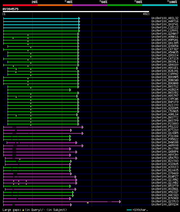The image size is (180, 212).
Task: Click the green alignment bar for UniRef100_A1BQI4
Action: coord(39,90)
